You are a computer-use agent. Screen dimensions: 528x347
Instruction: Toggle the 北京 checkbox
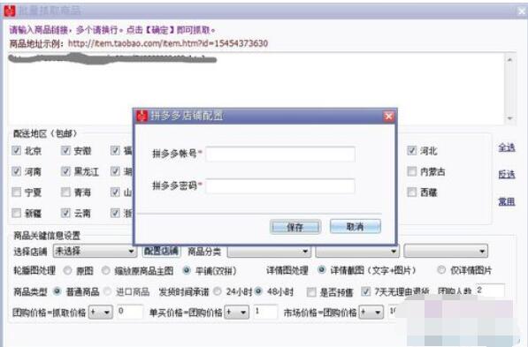[16, 150]
